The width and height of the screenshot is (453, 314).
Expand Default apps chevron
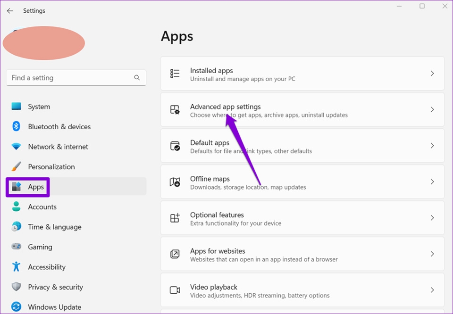[x=432, y=146]
